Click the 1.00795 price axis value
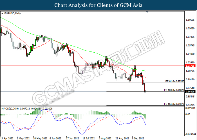The width and height of the screenshot is (197, 140). click(x=190, y=71)
